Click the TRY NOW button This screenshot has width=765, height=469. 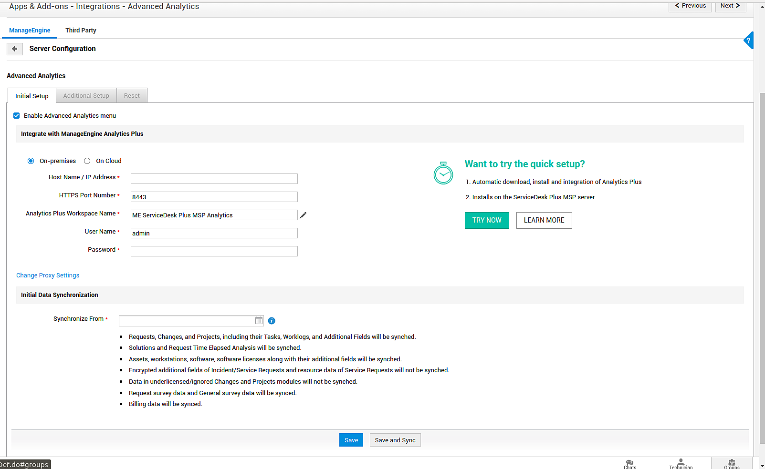point(486,220)
